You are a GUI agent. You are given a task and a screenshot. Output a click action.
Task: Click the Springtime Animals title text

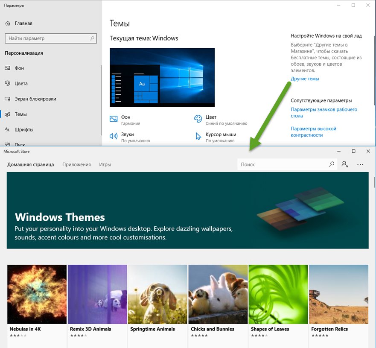(x=152, y=329)
